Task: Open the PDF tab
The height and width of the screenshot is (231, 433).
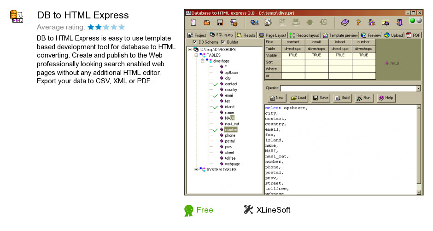Action: point(413,35)
